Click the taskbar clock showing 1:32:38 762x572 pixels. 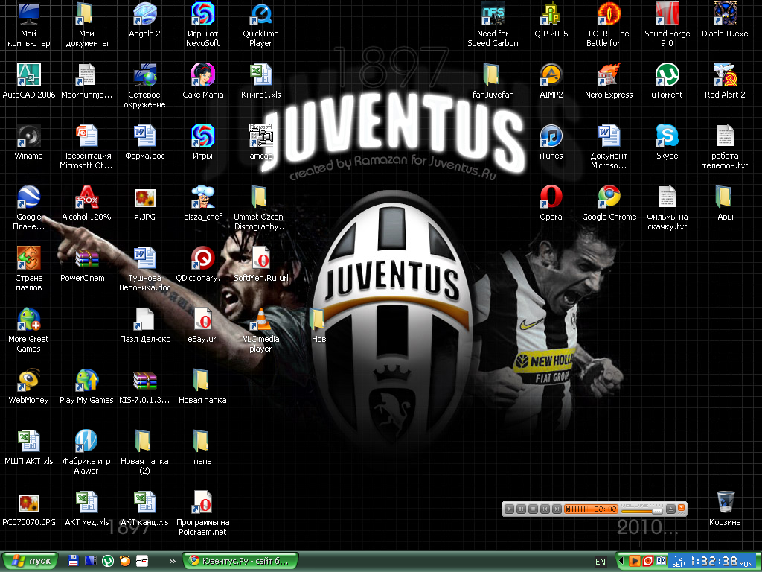coord(713,561)
